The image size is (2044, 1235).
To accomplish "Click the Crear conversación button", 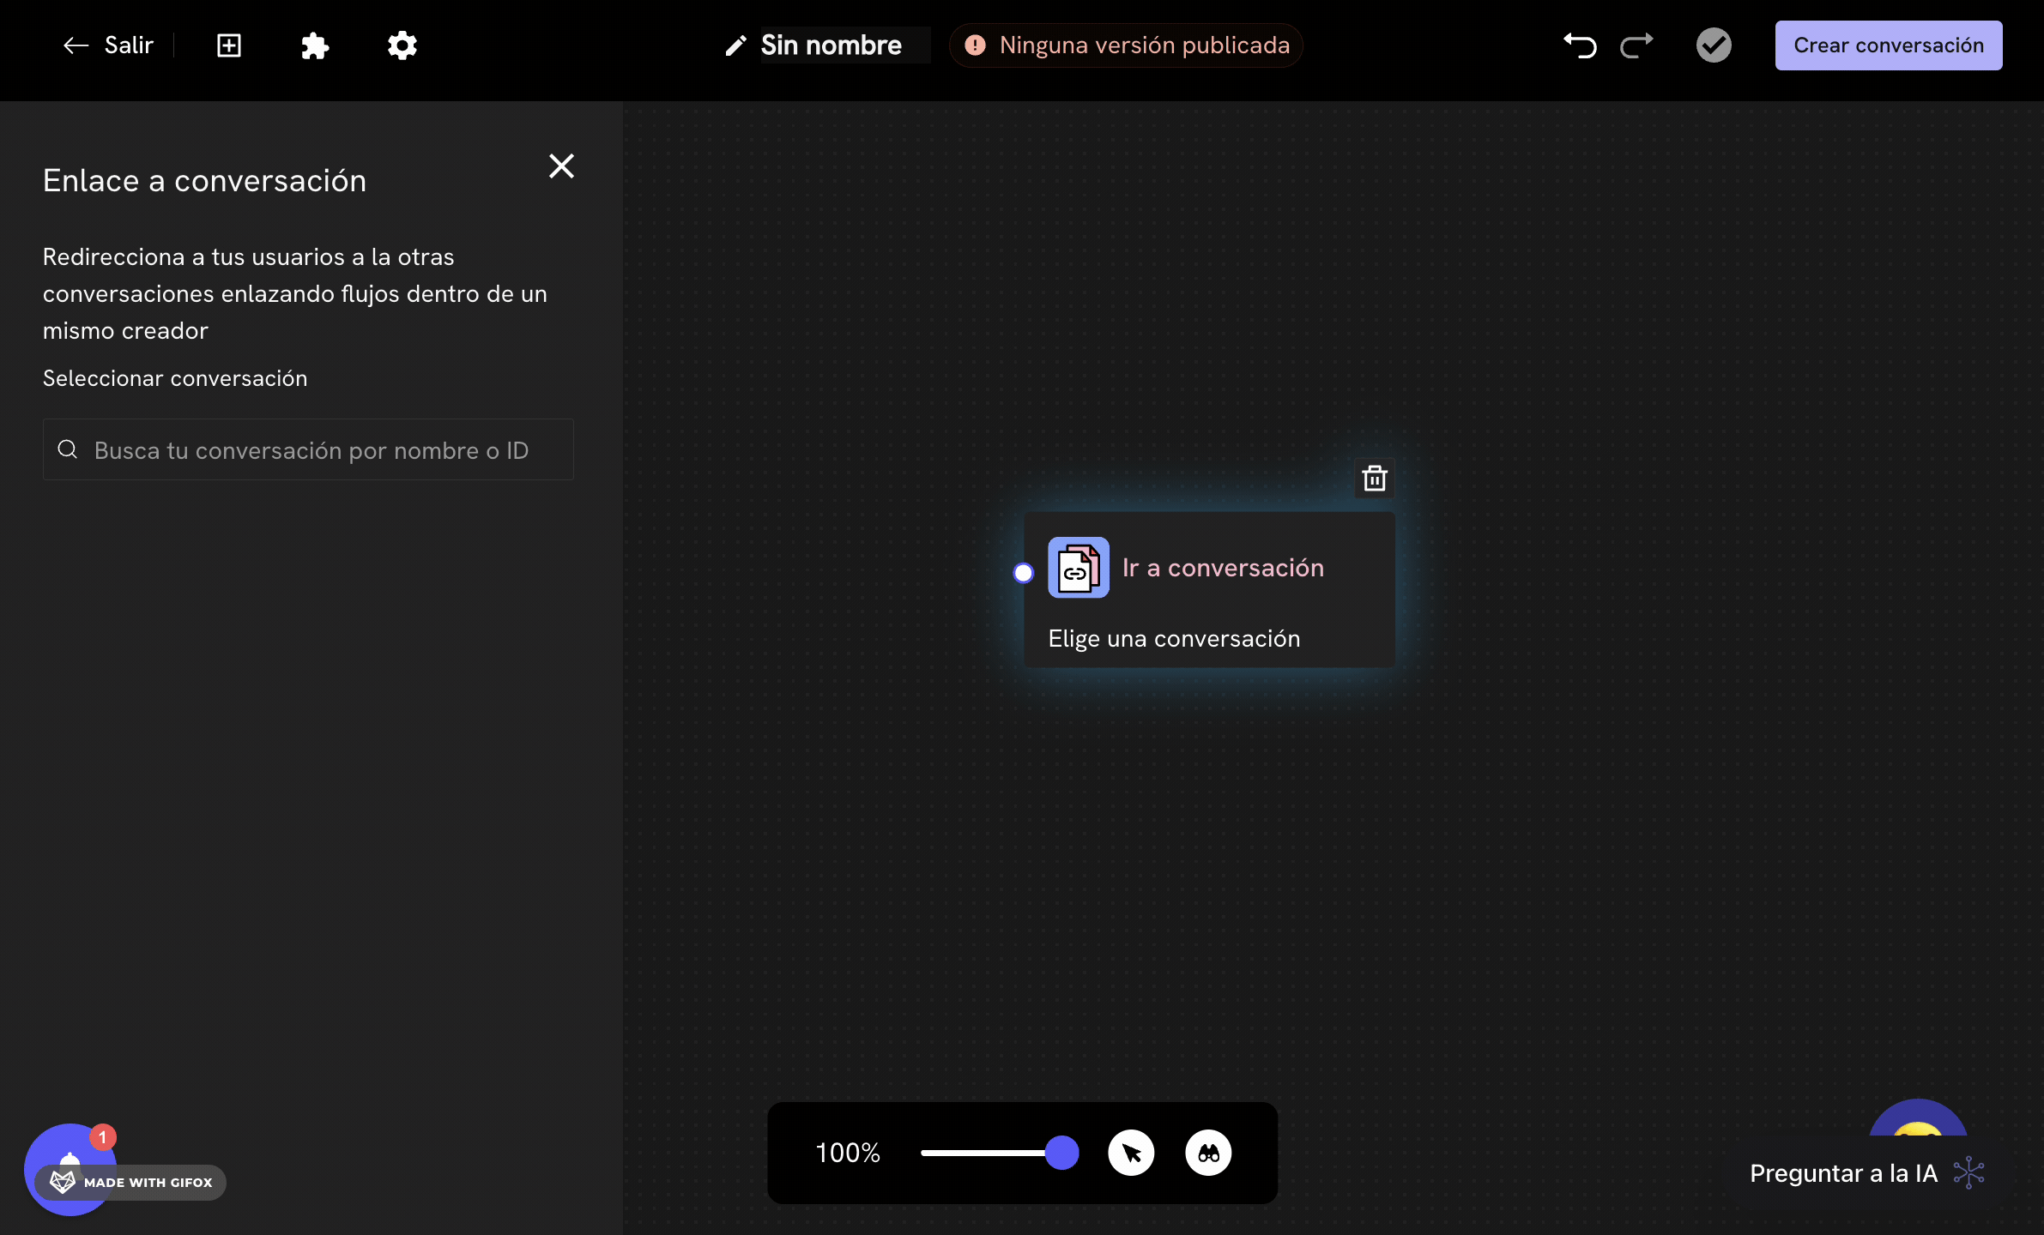I will pos(1888,45).
